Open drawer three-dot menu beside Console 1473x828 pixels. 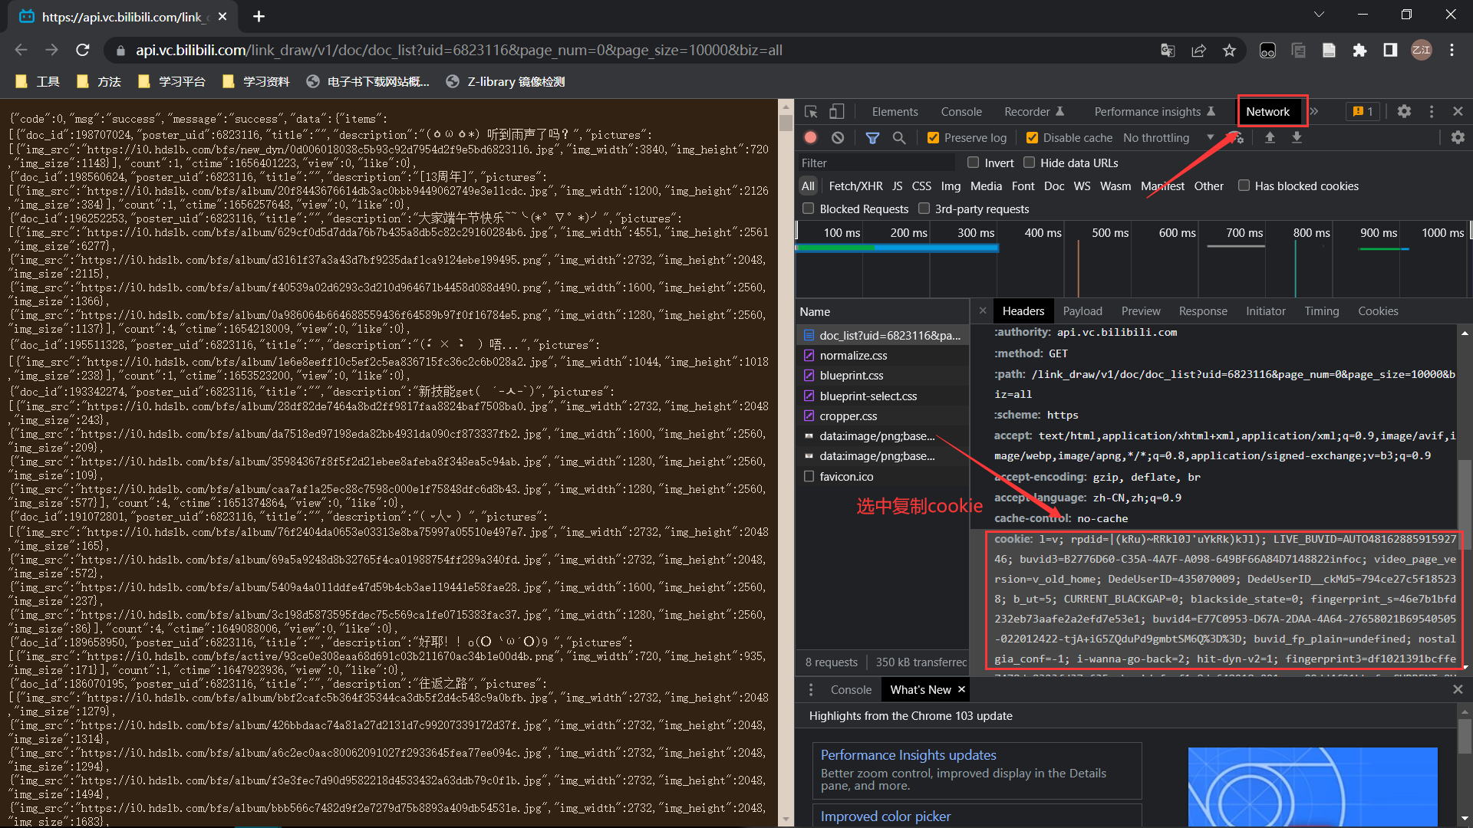click(811, 690)
